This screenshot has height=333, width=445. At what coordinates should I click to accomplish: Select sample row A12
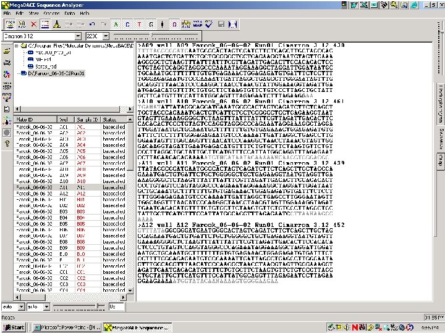click(x=70, y=194)
